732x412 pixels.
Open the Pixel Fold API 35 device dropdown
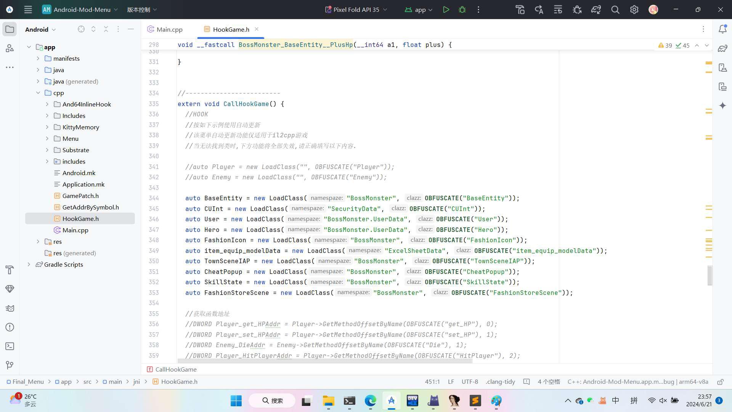pyautogui.click(x=356, y=10)
